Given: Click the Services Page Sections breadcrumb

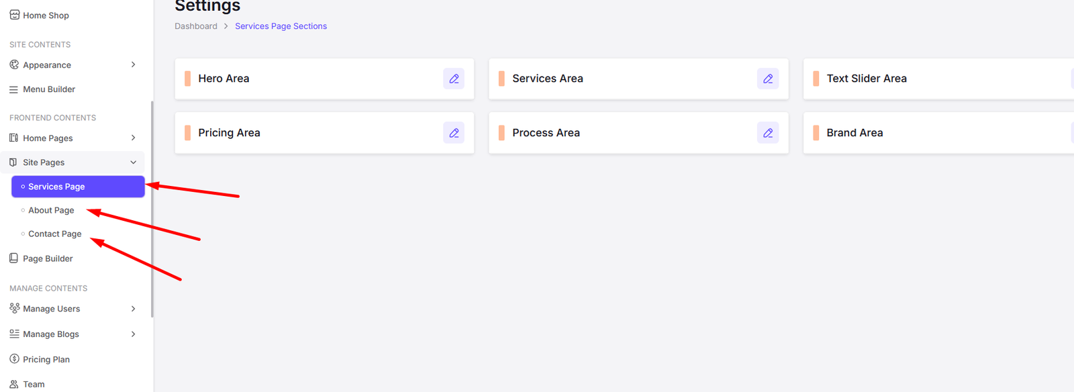Looking at the screenshot, I should pyautogui.click(x=281, y=26).
